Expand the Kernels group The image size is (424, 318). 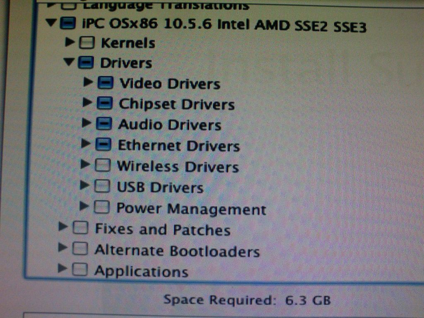tap(70, 42)
